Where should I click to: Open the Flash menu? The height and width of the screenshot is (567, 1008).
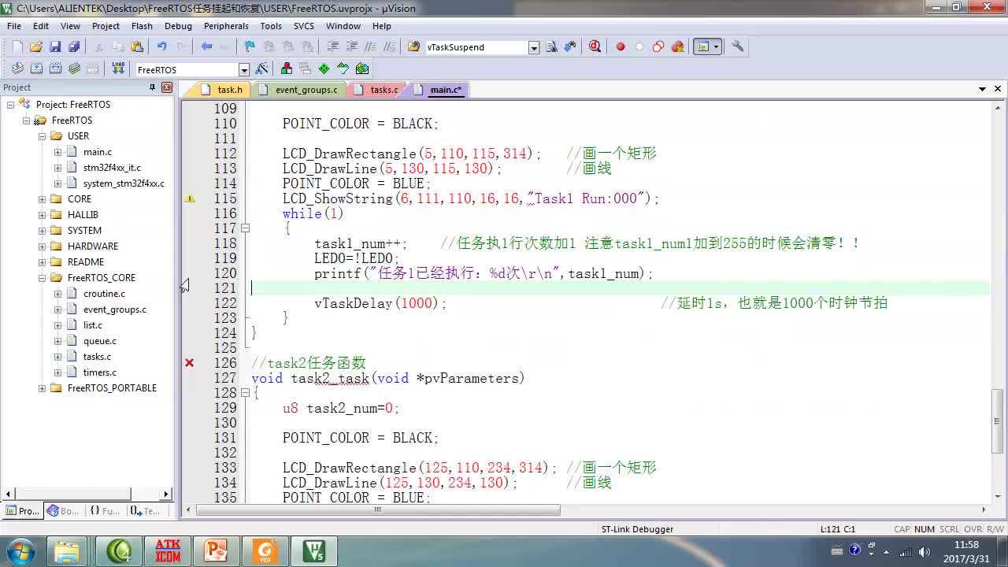point(142,26)
